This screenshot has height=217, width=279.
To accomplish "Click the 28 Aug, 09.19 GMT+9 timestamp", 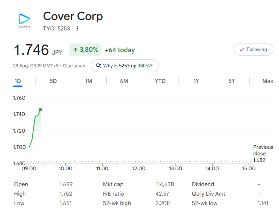I will tap(36, 66).
